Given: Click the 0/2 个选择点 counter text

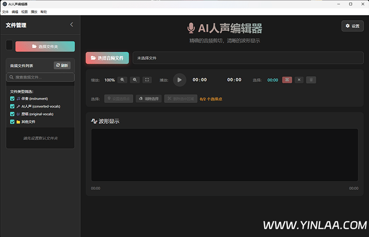Looking at the screenshot, I should coord(211,99).
